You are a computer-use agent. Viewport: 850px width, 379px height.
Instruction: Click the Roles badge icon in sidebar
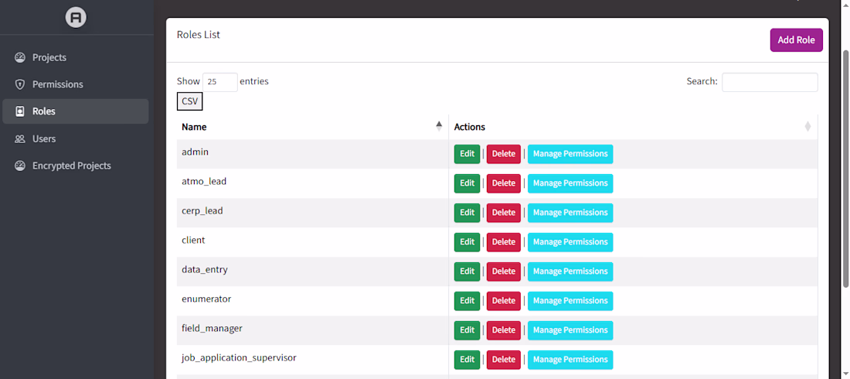click(x=20, y=111)
